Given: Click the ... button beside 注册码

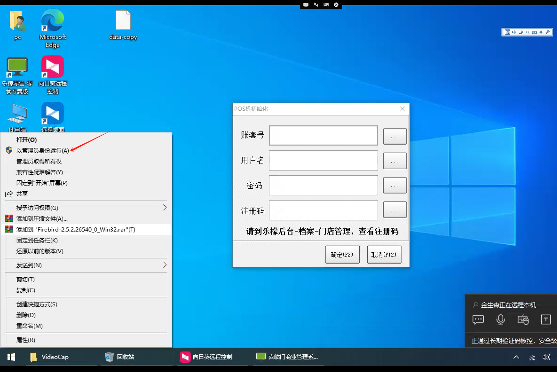Looking at the screenshot, I should pos(395,210).
